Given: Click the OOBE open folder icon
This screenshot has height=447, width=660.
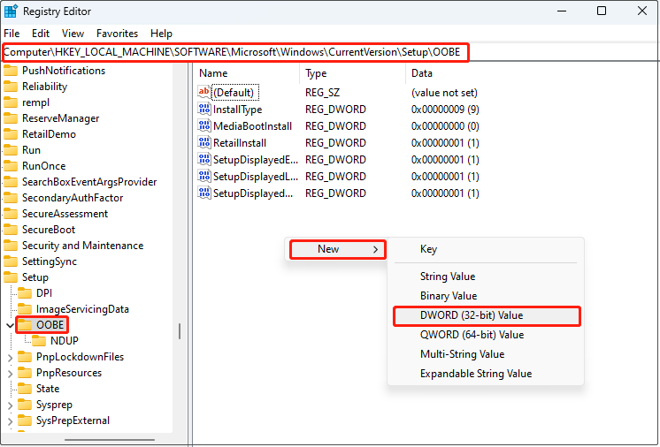Looking at the screenshot, I should 25,325.
